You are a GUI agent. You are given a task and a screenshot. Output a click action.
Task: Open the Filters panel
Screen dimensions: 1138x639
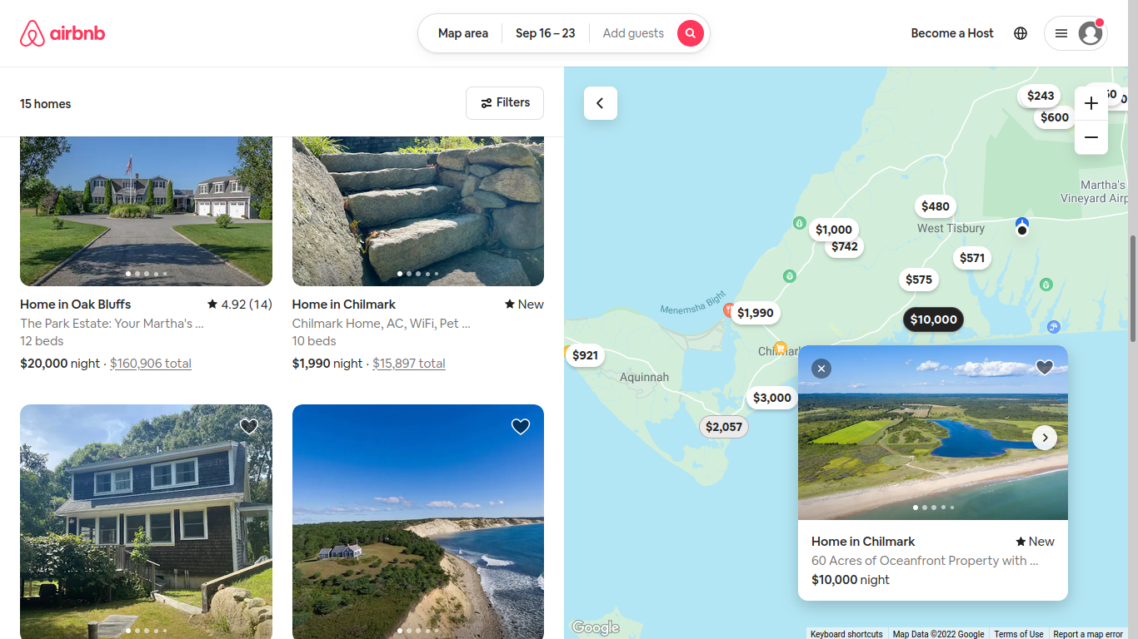pyautogui.click(x=505, y=103)
